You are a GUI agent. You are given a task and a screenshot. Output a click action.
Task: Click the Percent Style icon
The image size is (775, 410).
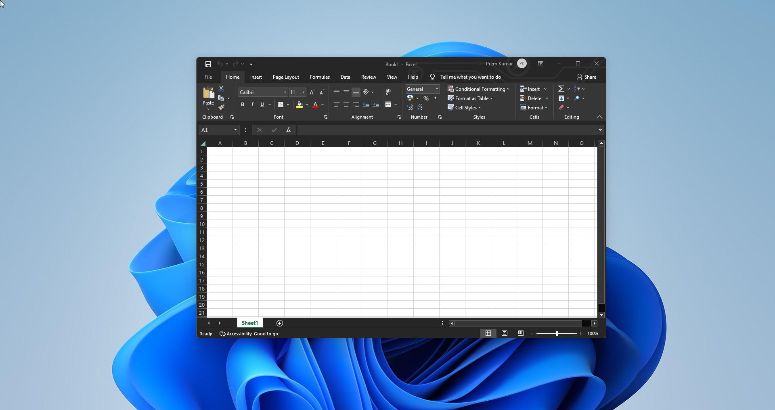(426, 98)
